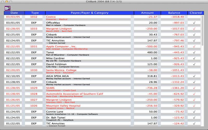This screenshot has width=208, height=130.
Task: Select the AIGA SPDA AIGA payee
Action: [x=57, y=76]
